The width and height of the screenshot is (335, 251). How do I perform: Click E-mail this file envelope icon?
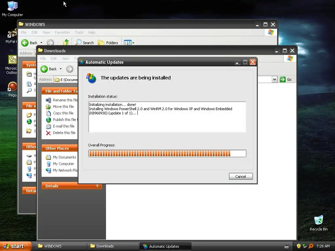point(48,126)
